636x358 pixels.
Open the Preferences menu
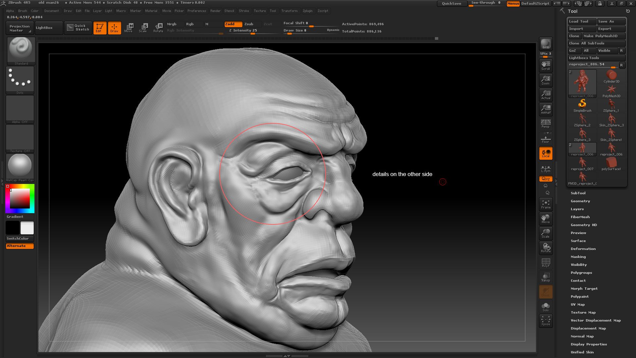[196, 11]
